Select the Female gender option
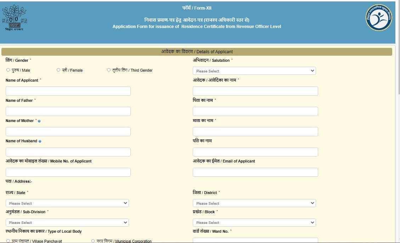The width and height of the screenshot is (400, 243). click(x=58, y=70)
